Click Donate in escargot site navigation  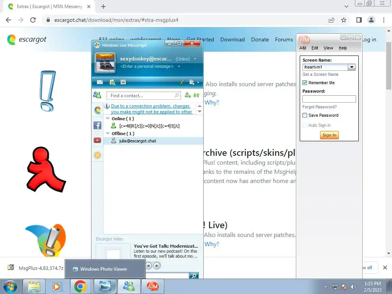[x=260, y=39]
